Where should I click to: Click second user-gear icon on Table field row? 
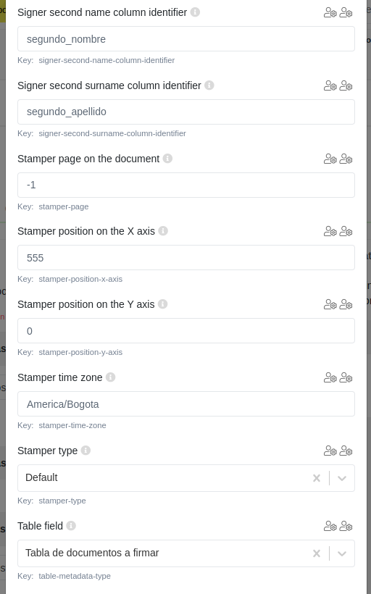[346, 526]
